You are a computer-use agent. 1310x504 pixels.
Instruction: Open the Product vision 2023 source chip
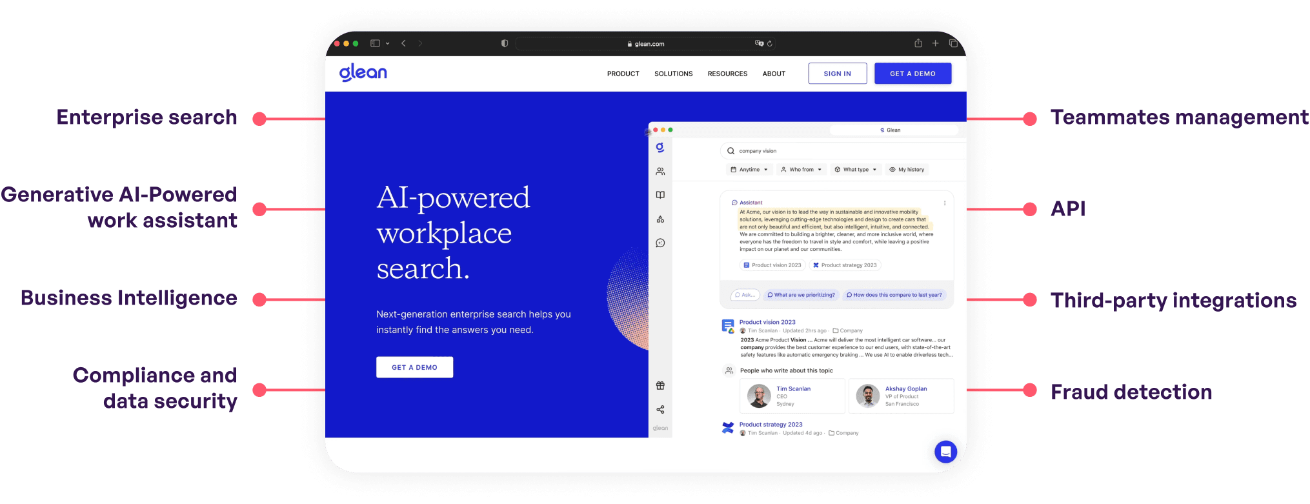(x=772, y=265)
